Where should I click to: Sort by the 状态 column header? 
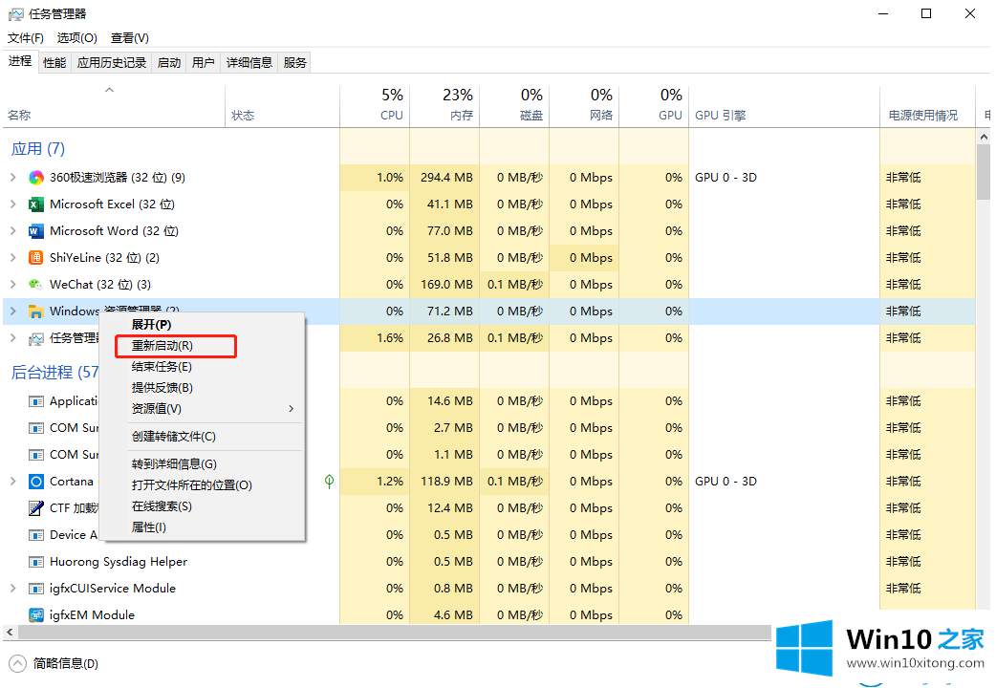(283, 105)
